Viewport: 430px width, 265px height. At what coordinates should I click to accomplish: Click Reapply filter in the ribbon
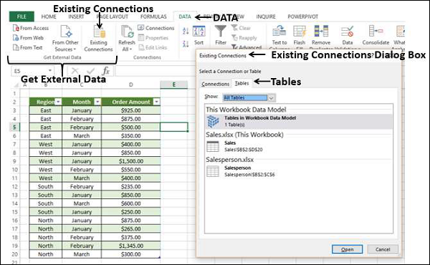pyautogui.click(x=244, y=38)
